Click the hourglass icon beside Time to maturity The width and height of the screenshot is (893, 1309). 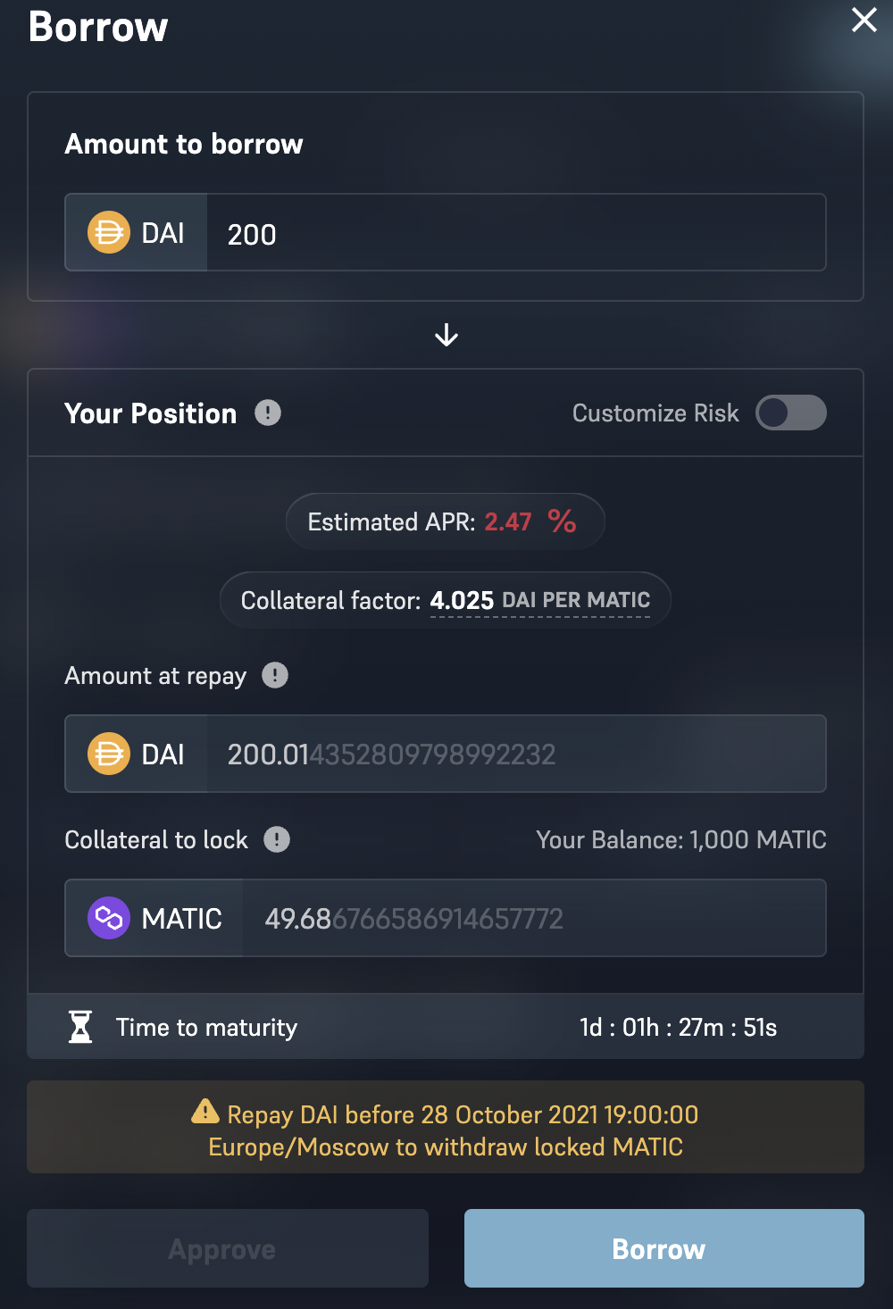[80, 1027]
